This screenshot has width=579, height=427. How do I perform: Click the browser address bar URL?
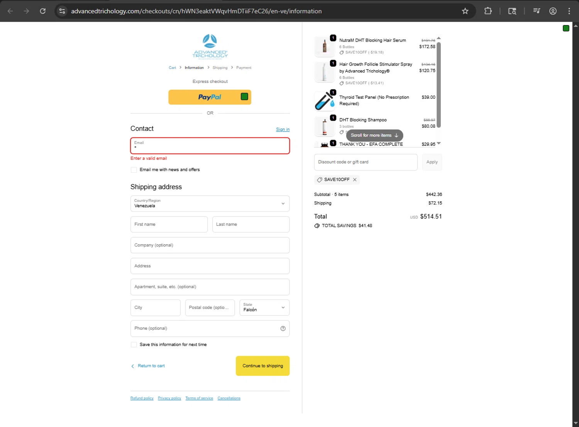coord(196,11)
